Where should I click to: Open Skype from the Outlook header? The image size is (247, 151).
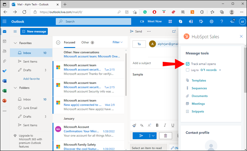click(x=180, y=21)
